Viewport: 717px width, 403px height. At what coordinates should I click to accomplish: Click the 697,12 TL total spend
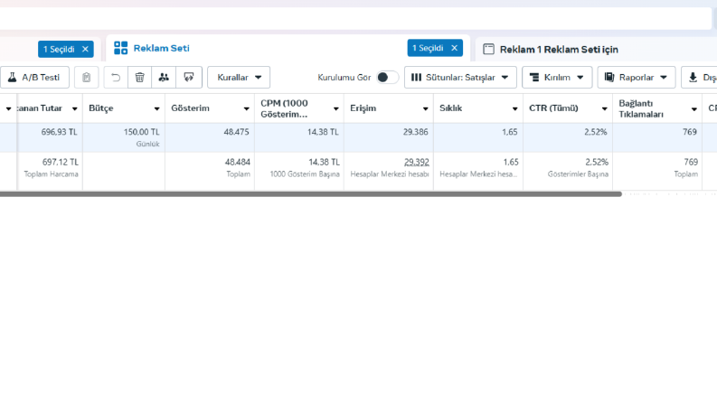pyautogui.click(x=61, y=163)
